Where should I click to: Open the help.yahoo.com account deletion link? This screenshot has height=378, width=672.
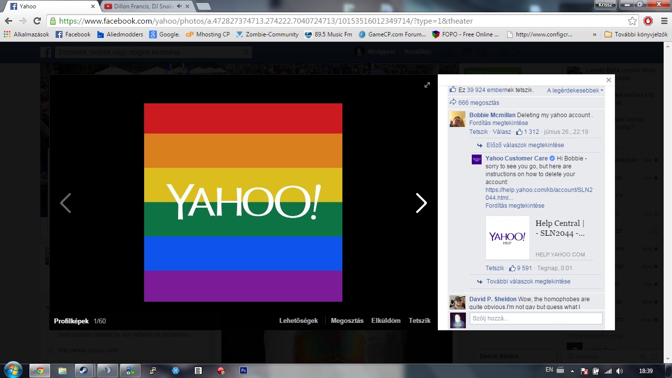pos(539,194)
